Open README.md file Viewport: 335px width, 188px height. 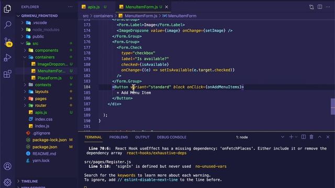click(44, 154)
